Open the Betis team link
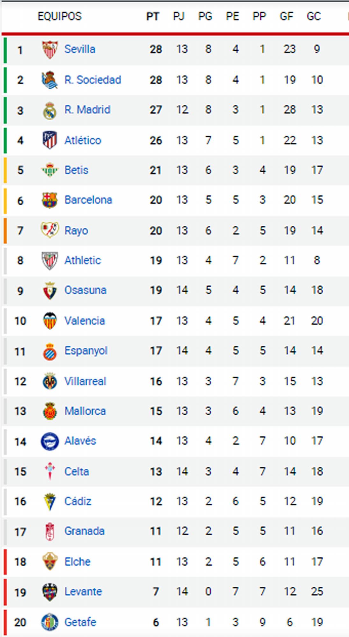This screenshot has width=349, height=637. click(x=76, y=170)
